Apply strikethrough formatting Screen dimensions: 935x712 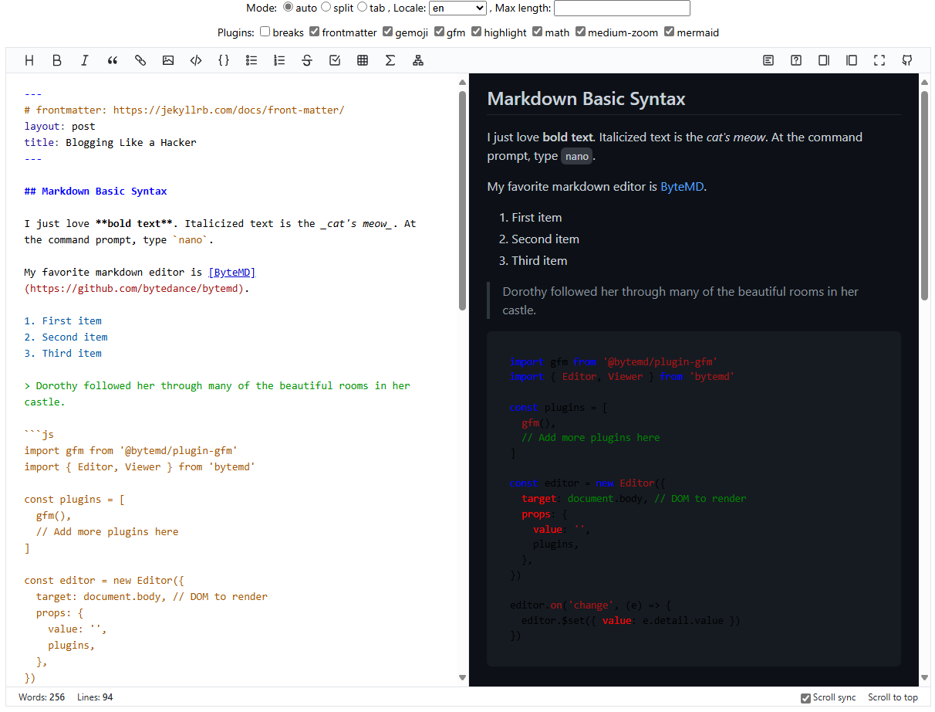click(307, 60)
